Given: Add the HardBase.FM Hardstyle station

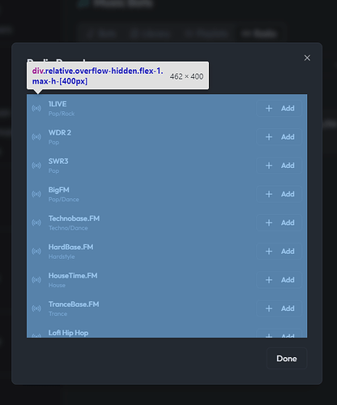Looking at the screenshot, I should tap(279, 252).
